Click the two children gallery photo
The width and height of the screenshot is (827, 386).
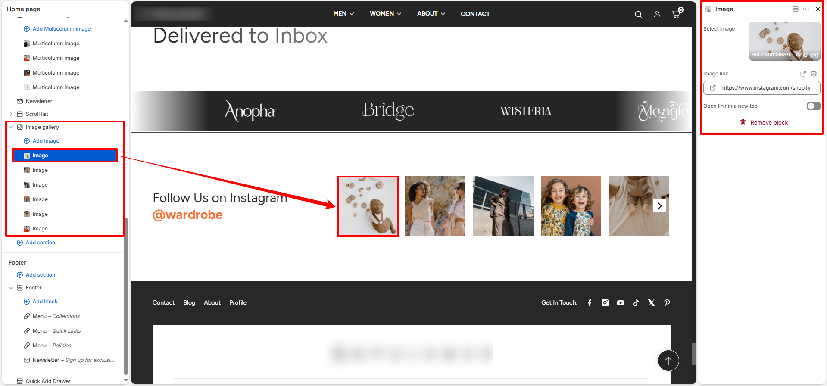tap(571, 206)
